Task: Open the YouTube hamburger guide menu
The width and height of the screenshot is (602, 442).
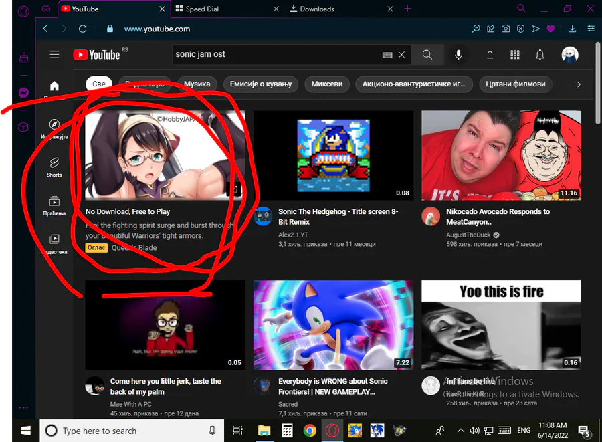Action: pyautogui.click(x=55, y=54)
